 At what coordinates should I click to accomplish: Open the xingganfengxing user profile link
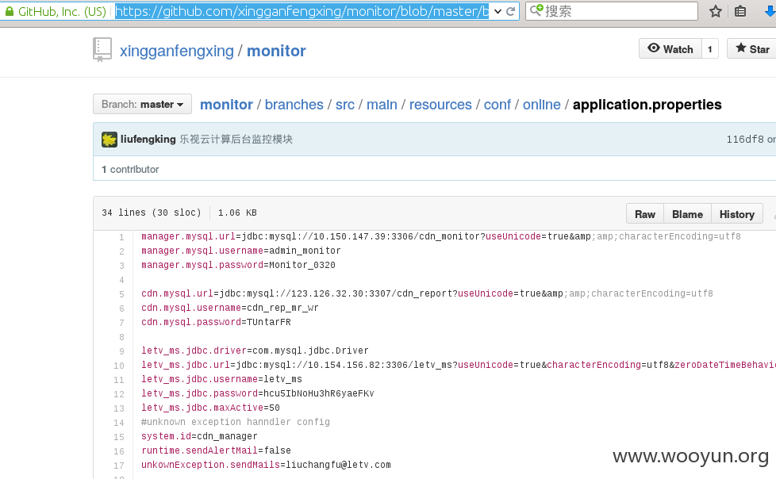(x=177, y=51)
